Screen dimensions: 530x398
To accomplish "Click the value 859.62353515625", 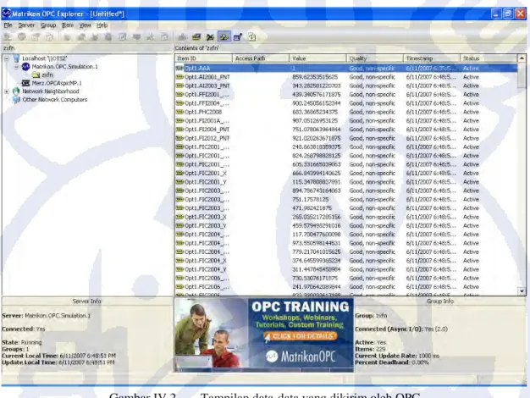I will 315,77.
